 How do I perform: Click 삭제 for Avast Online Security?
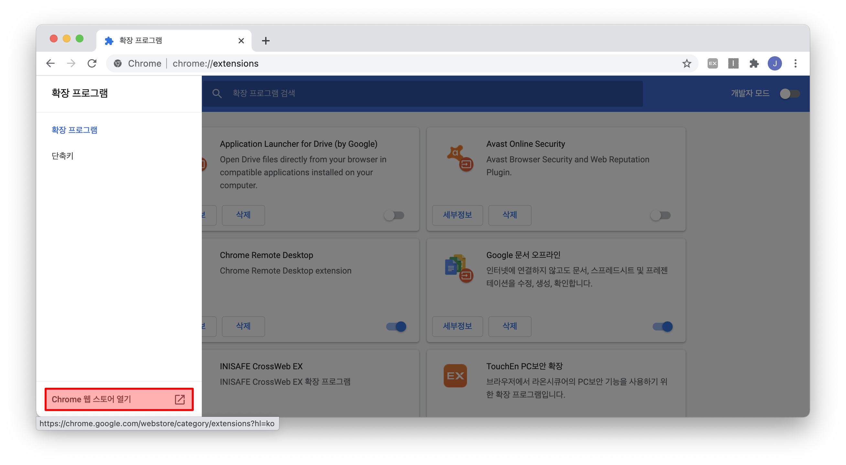point(510,215)
